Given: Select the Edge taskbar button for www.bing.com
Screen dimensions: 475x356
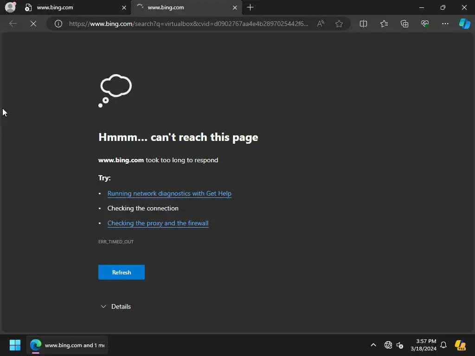Looking at the screenshot, I should 67,345.
